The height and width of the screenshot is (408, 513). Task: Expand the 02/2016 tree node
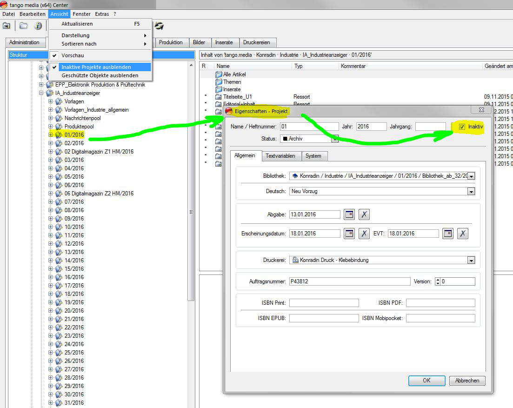pos(51,143)
